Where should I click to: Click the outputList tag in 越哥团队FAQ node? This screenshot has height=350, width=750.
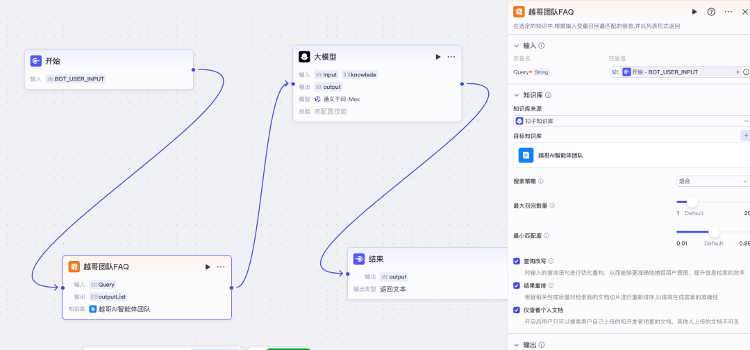(108, 297)
